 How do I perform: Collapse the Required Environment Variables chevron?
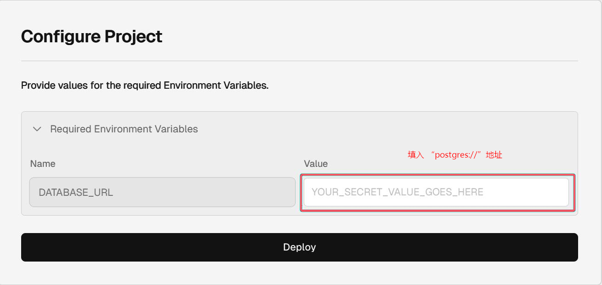[37, 129]
